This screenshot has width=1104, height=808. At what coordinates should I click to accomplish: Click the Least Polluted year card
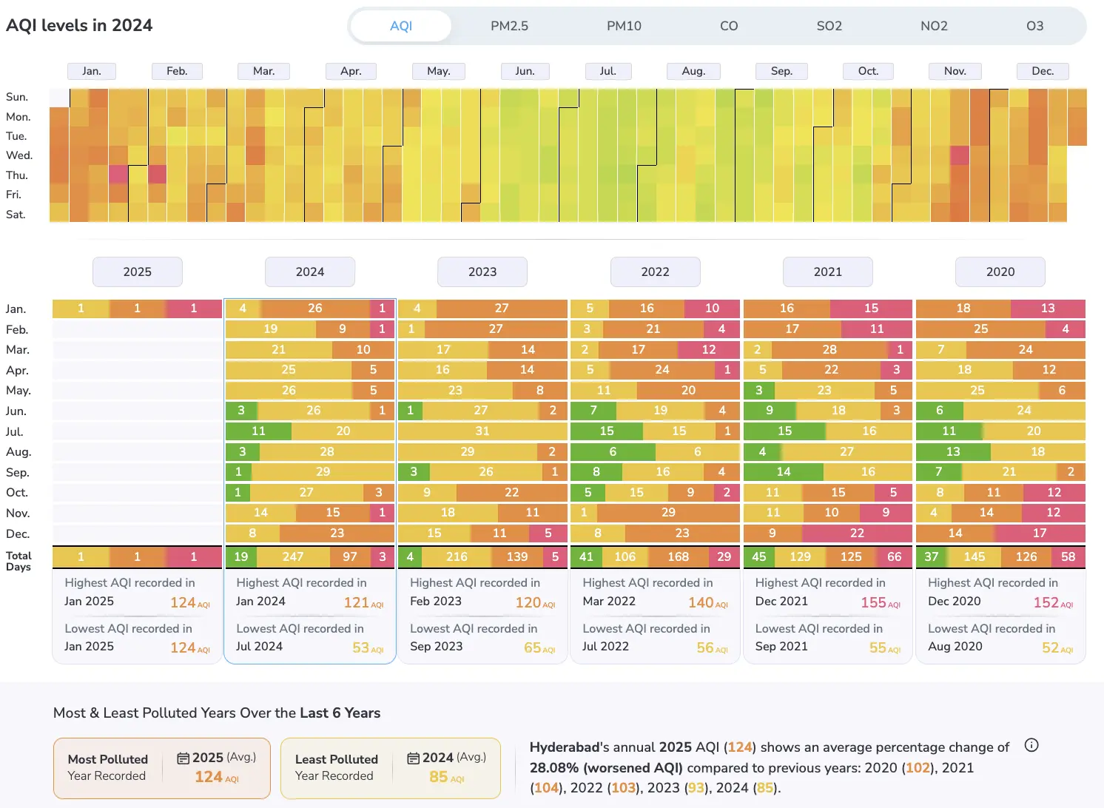[x=391, y=768]
